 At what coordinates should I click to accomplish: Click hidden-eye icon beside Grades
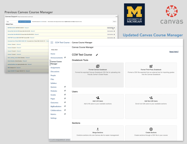(65, 95)
